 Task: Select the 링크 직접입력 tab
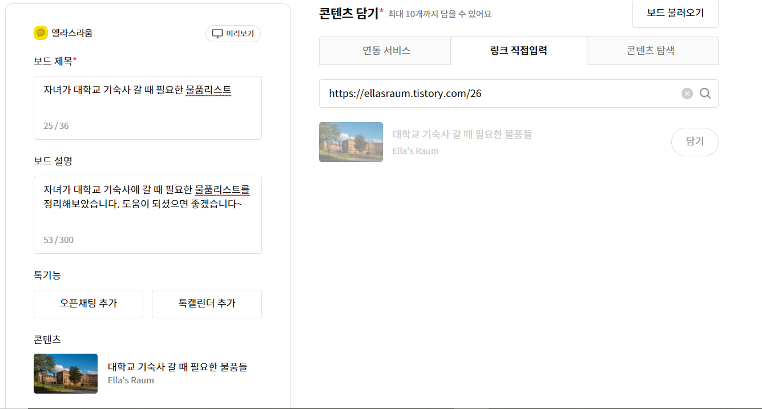click(x=519, y=51)
